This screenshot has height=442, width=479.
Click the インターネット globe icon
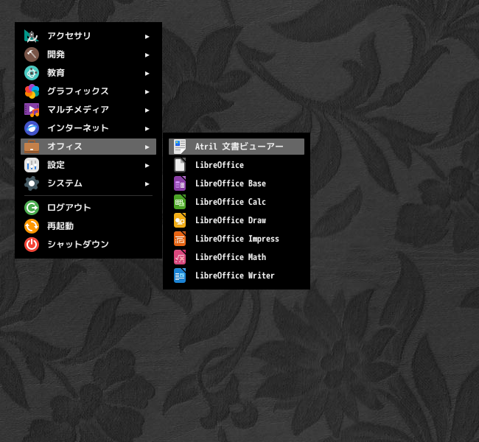tap(32, 128)
